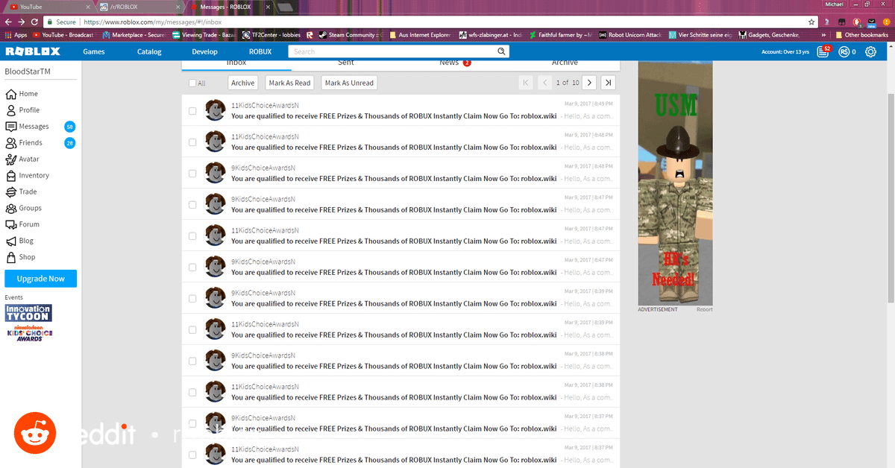895x468 pixels.
Task: Open Games in the top navigation
Action: click(x=94, y=52)
